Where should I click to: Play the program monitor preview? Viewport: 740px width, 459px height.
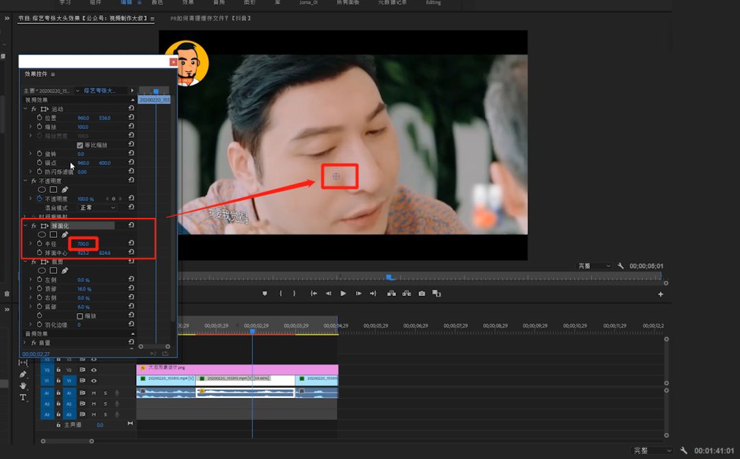343,293
